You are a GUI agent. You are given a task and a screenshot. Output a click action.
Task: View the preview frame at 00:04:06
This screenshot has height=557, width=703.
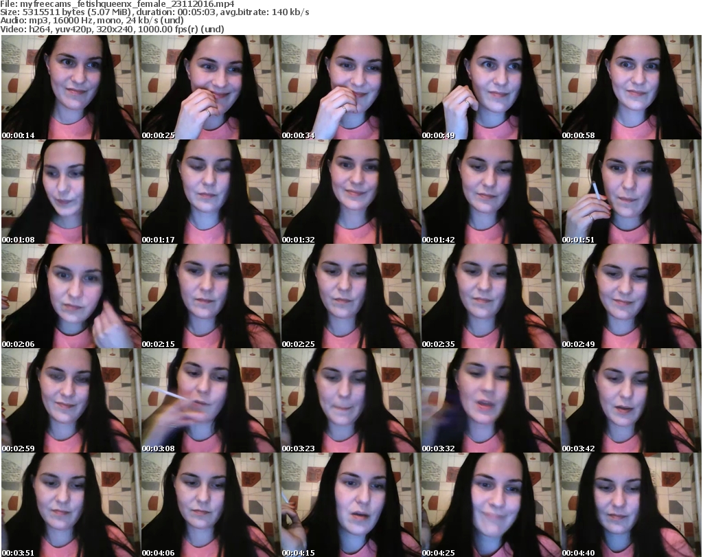click(x=211, y=505)
